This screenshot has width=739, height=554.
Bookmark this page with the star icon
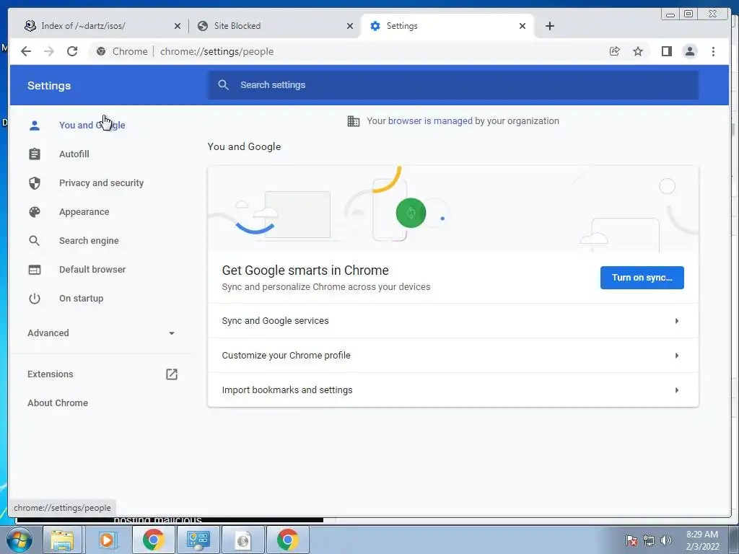click(638, 51)
